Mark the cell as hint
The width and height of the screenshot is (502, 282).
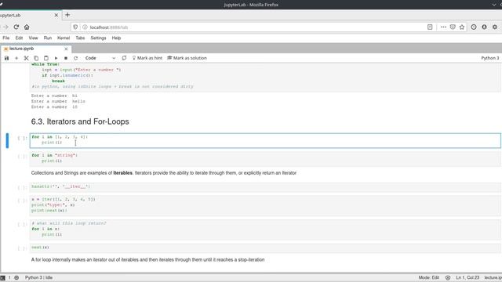pos(147,58)
